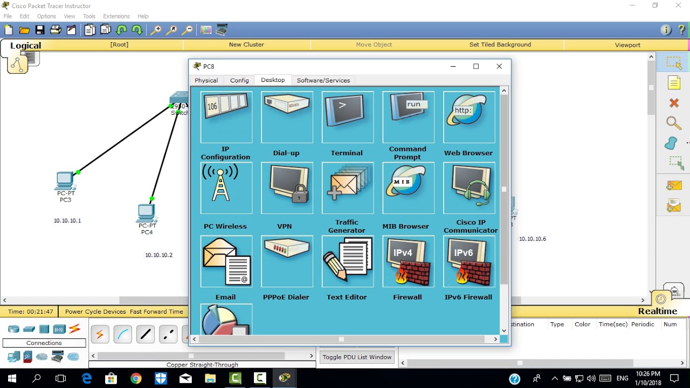
Task: Select Copper Straight-Through cable
Action: (x=146, y=335)
